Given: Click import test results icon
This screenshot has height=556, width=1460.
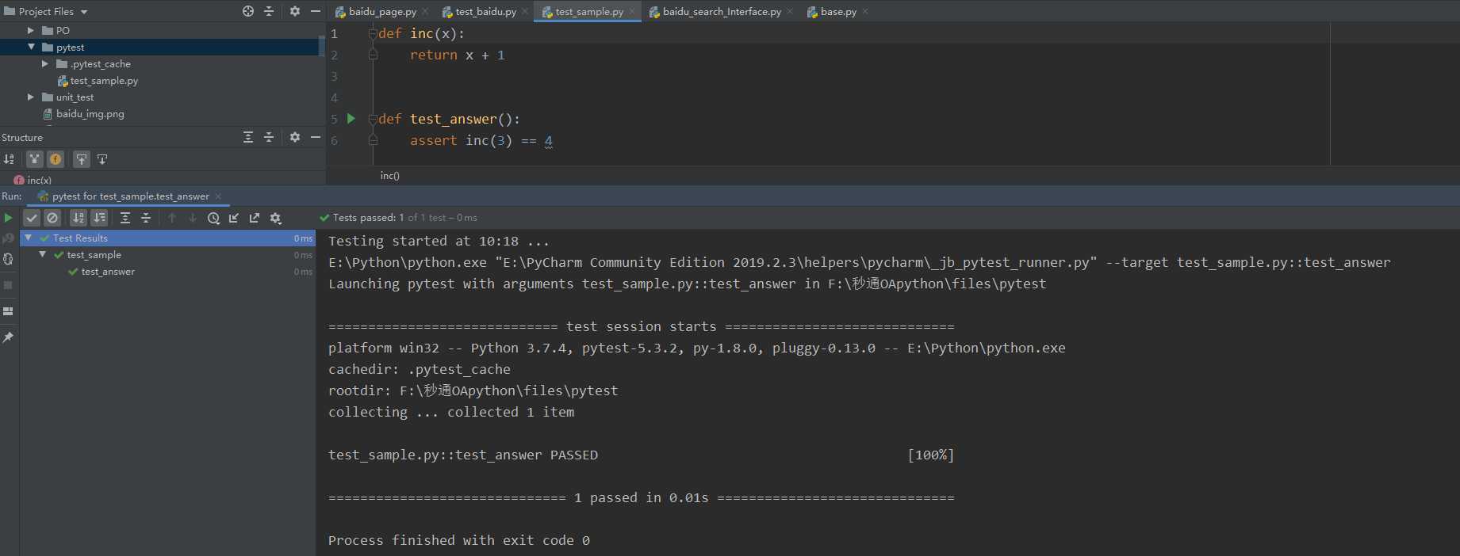Looking at the screenshot, I should [234, 219].
